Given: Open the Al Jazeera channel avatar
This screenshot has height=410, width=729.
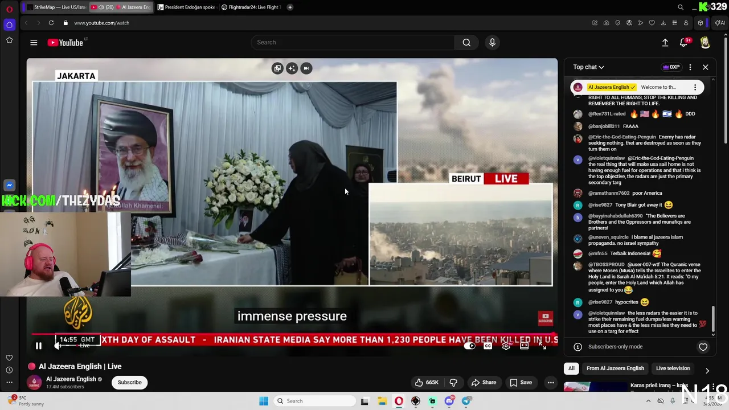Looking at the screenshot, I should pos(34,382).
